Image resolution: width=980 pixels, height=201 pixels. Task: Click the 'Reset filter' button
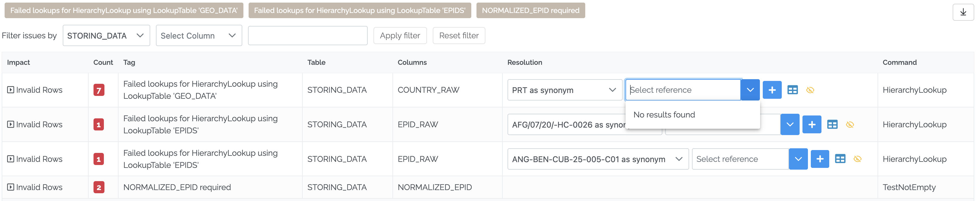coord(459,35)
